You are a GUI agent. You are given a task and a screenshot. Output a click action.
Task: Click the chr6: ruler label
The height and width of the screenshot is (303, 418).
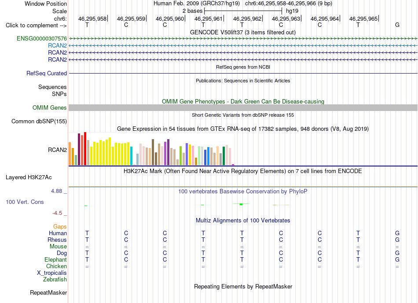[x=60, y=18]
